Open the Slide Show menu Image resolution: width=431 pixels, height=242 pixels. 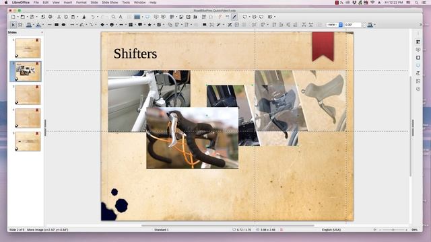[110, 3]
